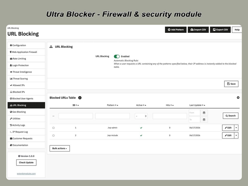Click the /wp-include pattern text
Image resolution: width=248 pixels, height=186 pixels.
(113, 135)
